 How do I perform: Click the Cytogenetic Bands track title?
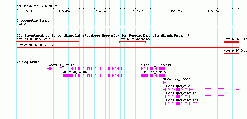[x=33, y=21]
